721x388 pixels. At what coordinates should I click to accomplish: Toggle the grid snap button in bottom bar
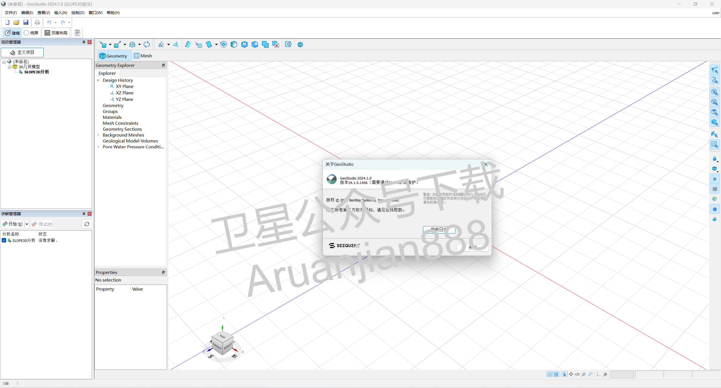pyautogui.click(x=556, y=374)
